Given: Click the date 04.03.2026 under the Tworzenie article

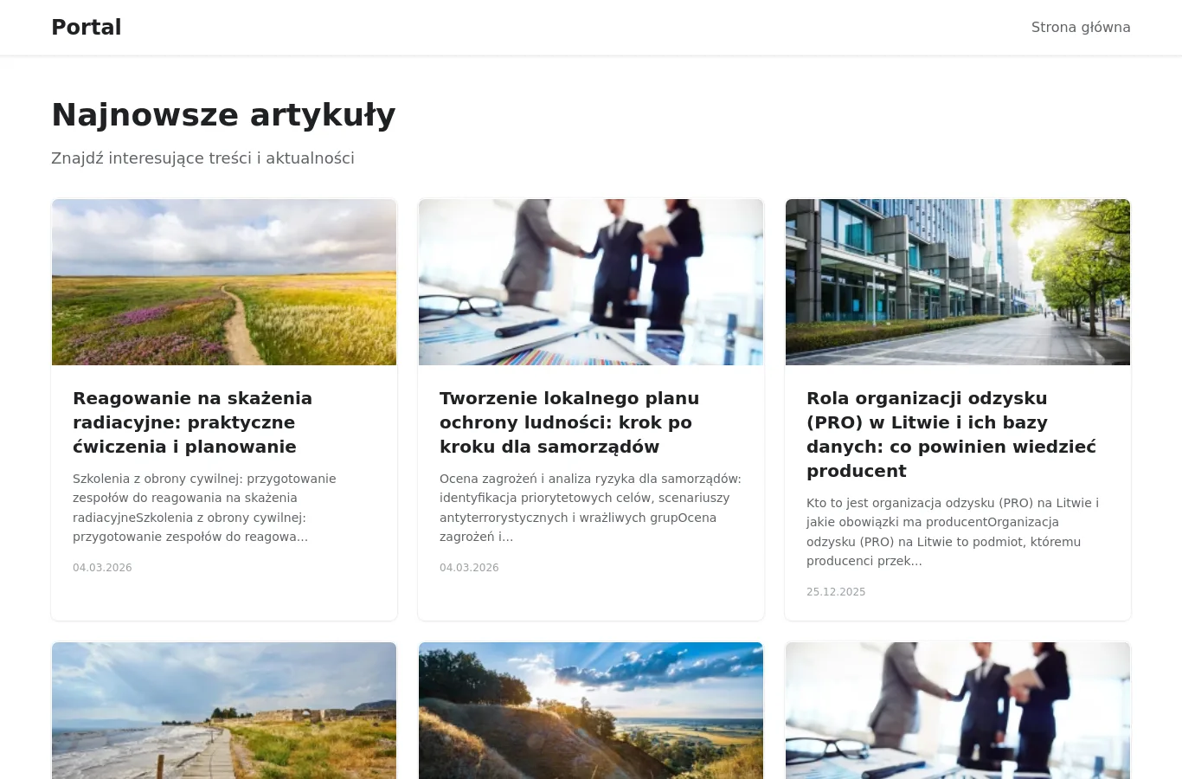Looking at the screenshot, I should 469,568.
